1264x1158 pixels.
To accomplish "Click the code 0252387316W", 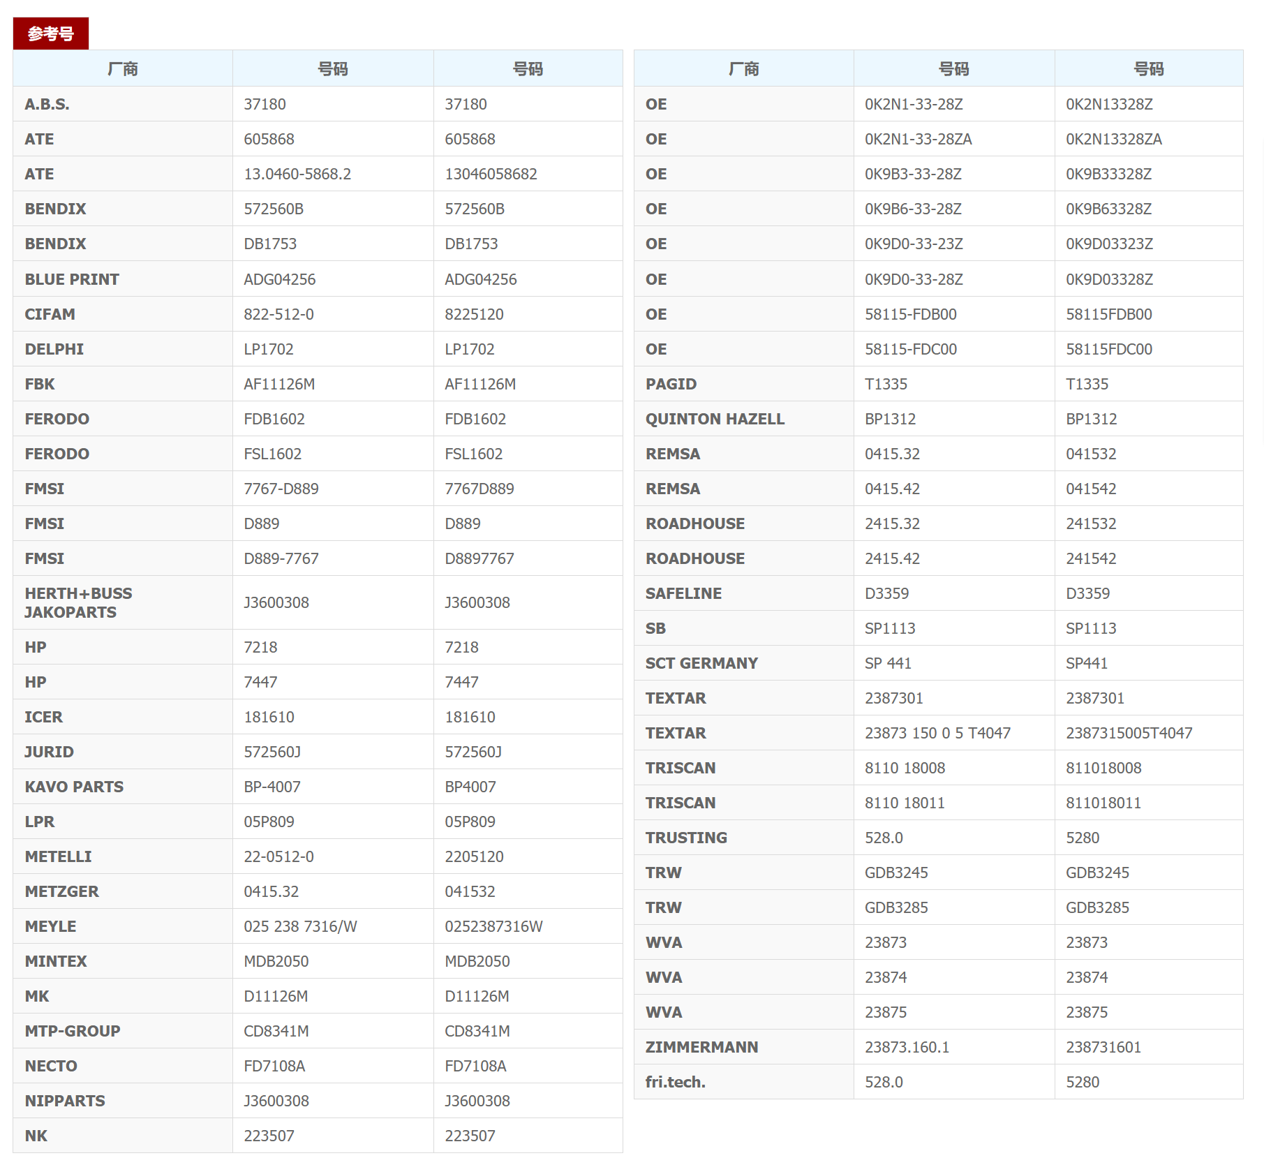I will point(493,926).
